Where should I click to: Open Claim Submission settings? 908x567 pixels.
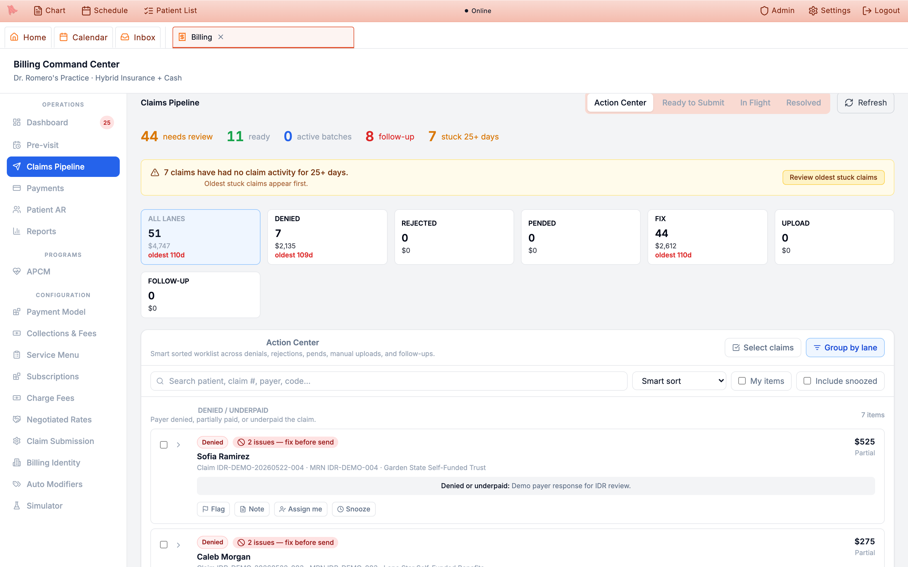pos(63,441)
